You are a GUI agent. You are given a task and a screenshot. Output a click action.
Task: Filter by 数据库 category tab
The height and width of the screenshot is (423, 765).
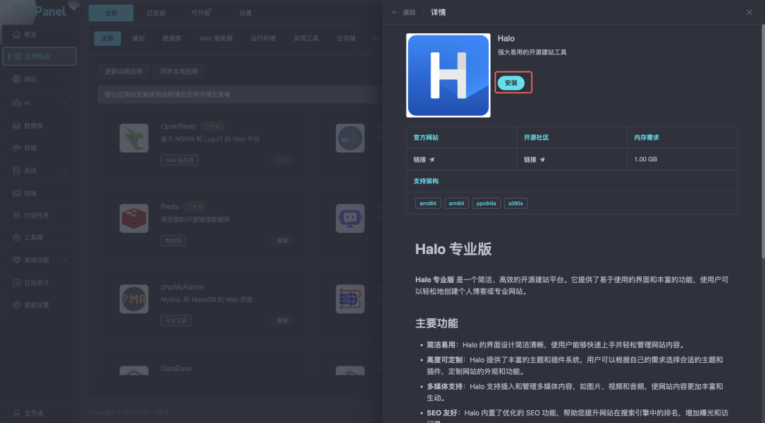pos(172,38)
